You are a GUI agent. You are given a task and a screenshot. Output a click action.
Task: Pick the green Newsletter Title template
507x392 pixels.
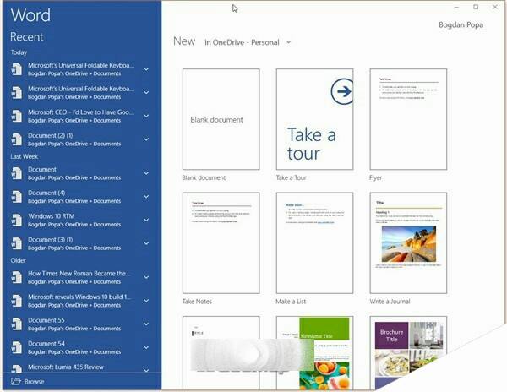pos(314,353)
